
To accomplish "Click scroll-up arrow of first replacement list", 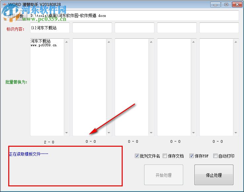I will pyautogui.click(x=66, y=42).
